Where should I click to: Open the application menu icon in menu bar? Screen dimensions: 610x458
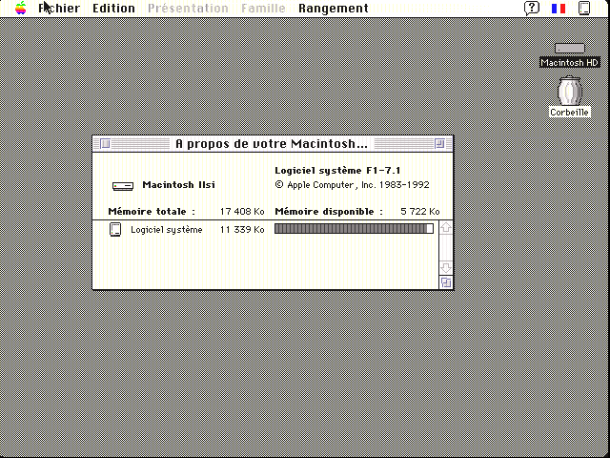coord(584,9)
